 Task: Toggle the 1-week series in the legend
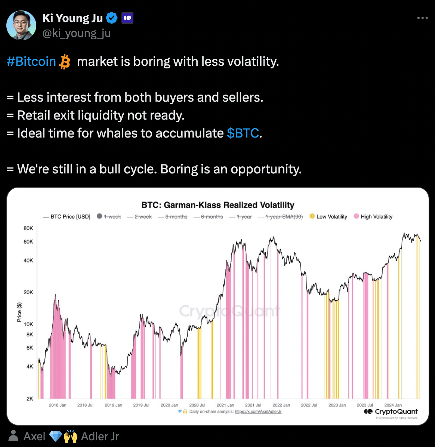pos(111,216)
